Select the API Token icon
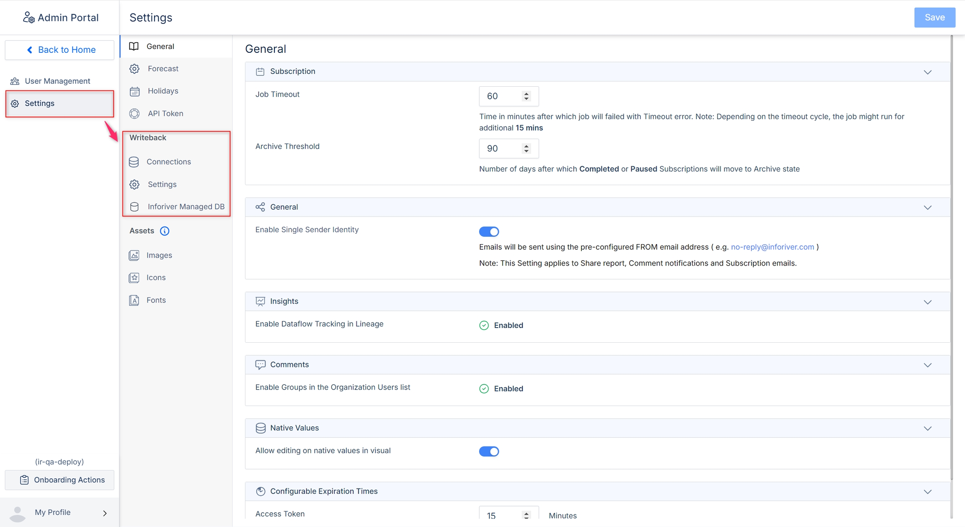This screenshot has height=527, width=965. coord(134,114)
